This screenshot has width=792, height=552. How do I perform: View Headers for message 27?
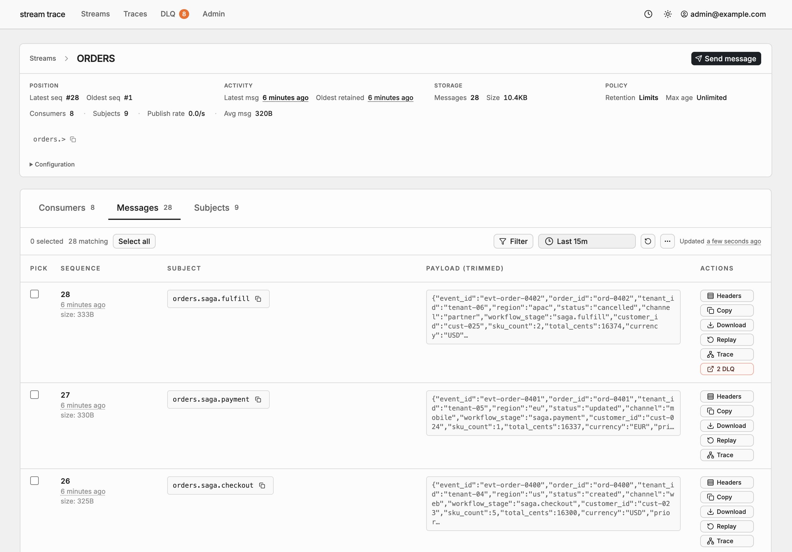point(726,396)
